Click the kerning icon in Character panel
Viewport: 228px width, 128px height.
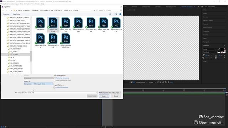pos(203,58)
